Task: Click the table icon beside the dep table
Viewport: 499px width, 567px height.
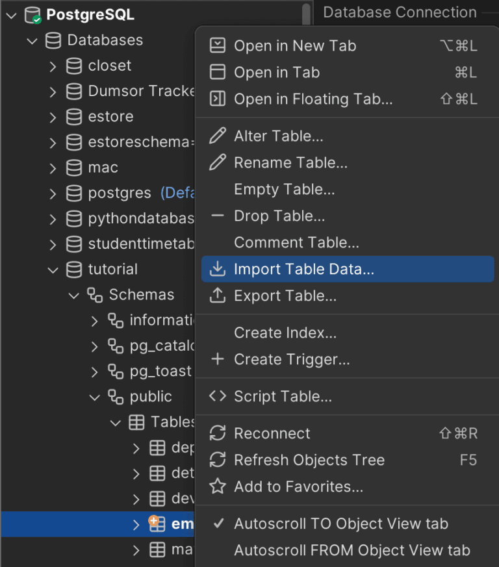Action: click(x=157, y=447)
